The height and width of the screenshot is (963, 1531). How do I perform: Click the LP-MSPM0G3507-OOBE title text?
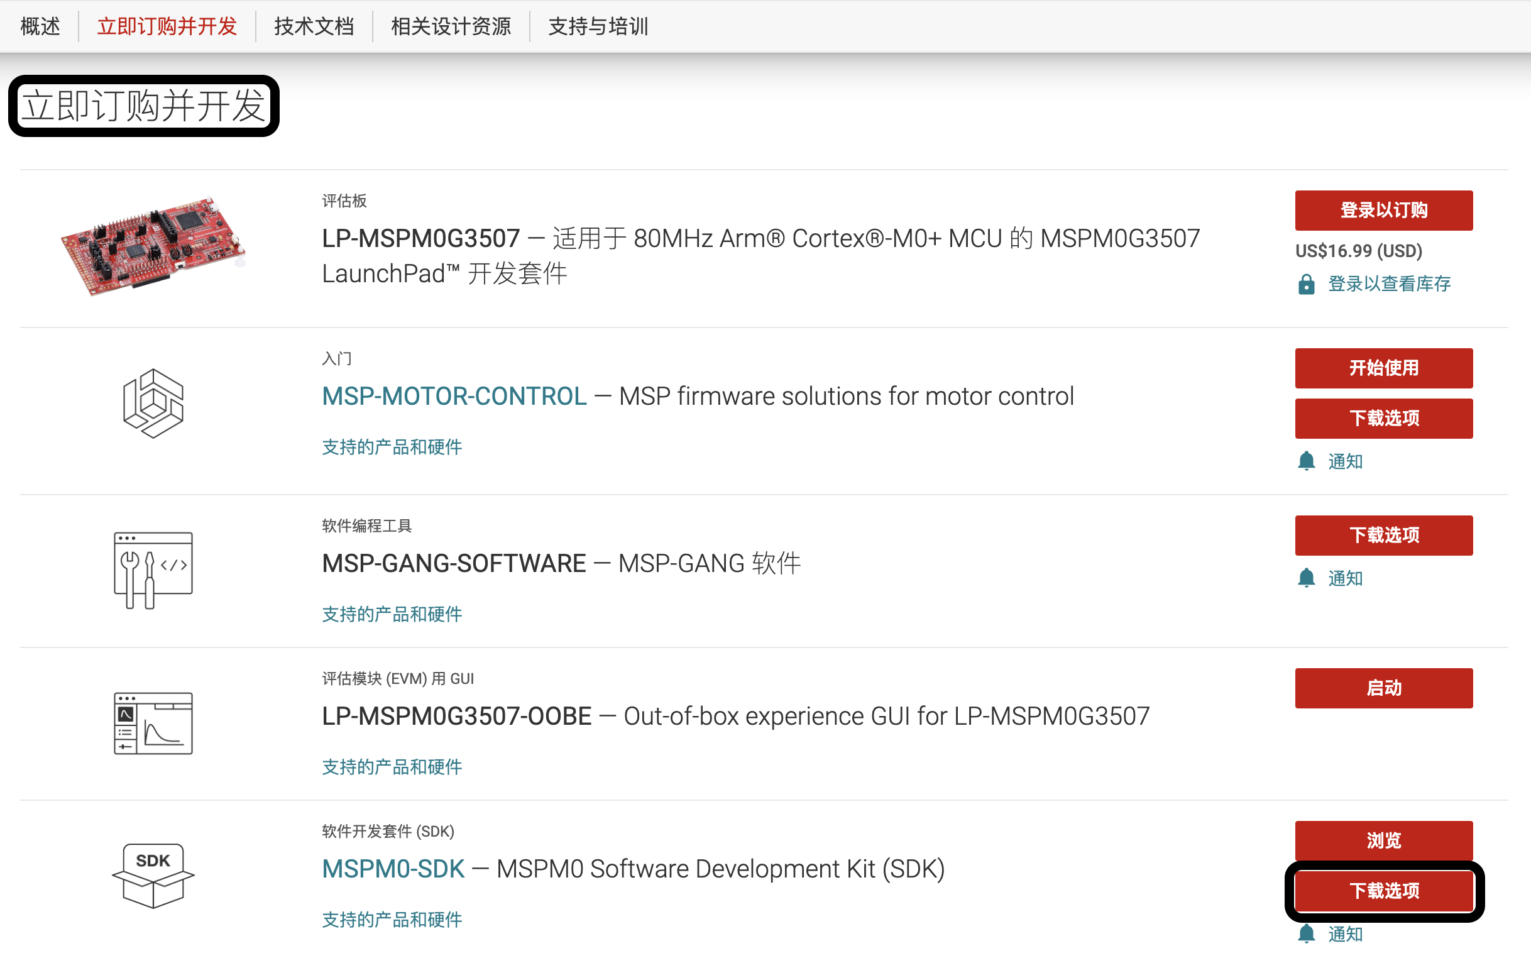[x=735, y=716]
